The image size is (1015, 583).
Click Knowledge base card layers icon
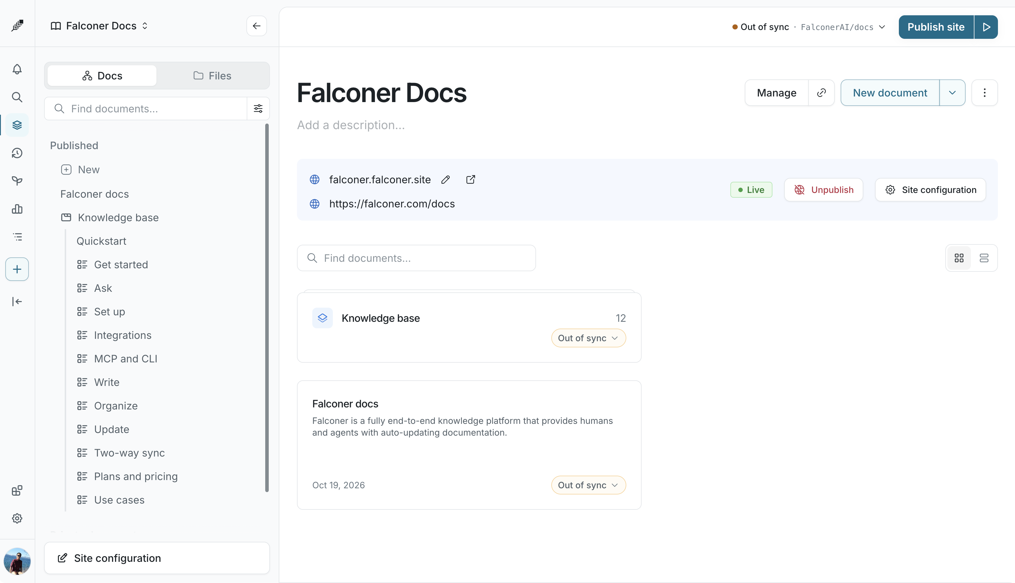tap(323, 318)
